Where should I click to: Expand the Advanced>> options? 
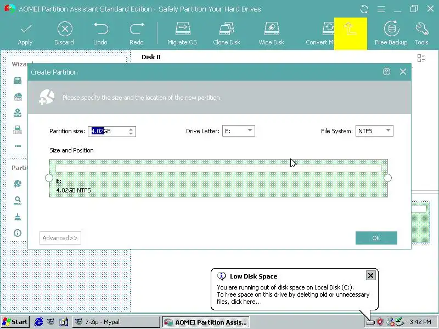(60, 238)
